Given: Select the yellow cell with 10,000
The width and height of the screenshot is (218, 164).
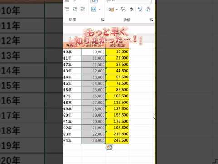Looking at the screenshot, I should click(117, 52).
